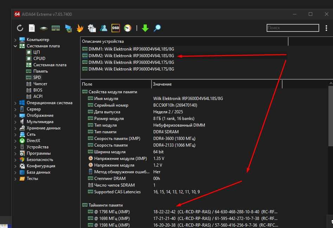Select Системная плата child item
Image resolution: width=333 pixels, height=228 pixels.
pos(50,65)
